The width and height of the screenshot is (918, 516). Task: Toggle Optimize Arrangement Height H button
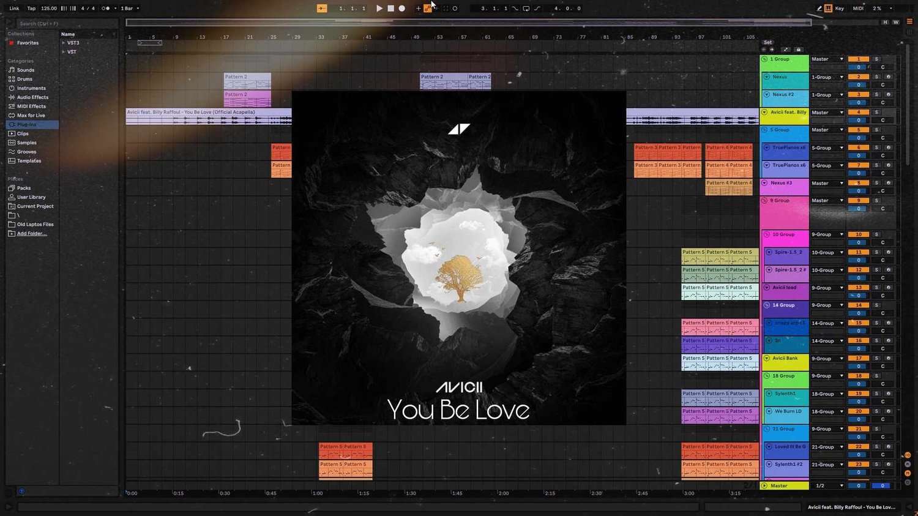[885, 22]
